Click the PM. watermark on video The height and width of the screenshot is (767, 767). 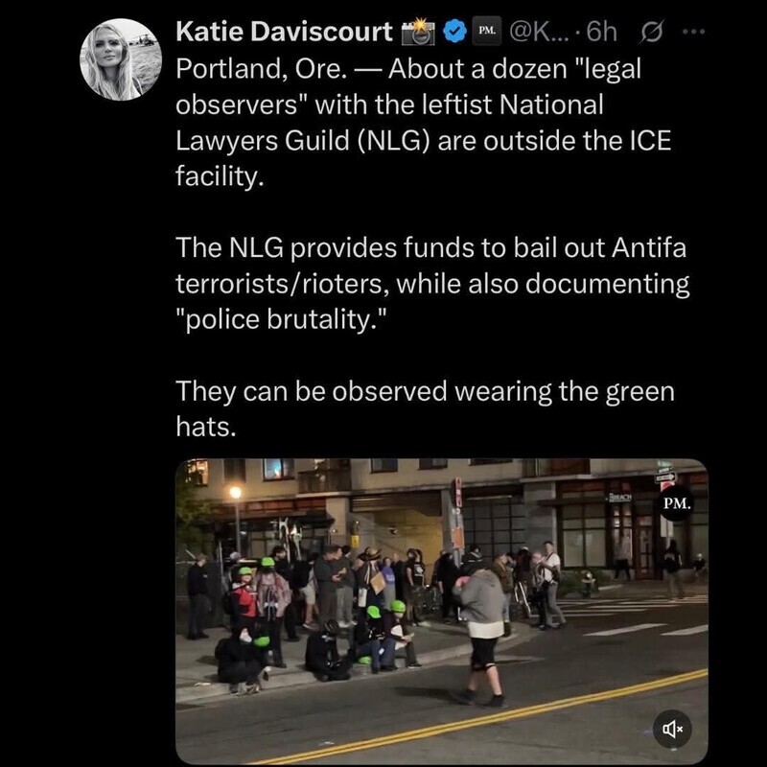[x=677, y=503]
